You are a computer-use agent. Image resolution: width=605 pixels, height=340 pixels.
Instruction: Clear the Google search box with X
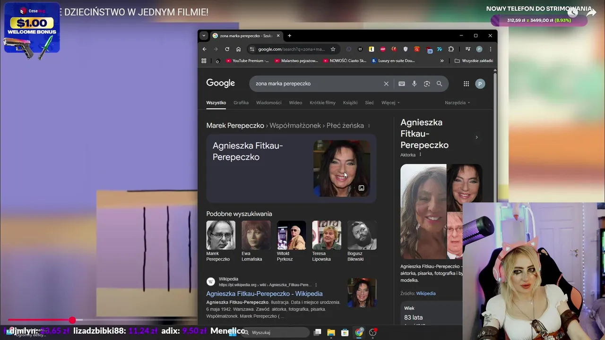386,84
